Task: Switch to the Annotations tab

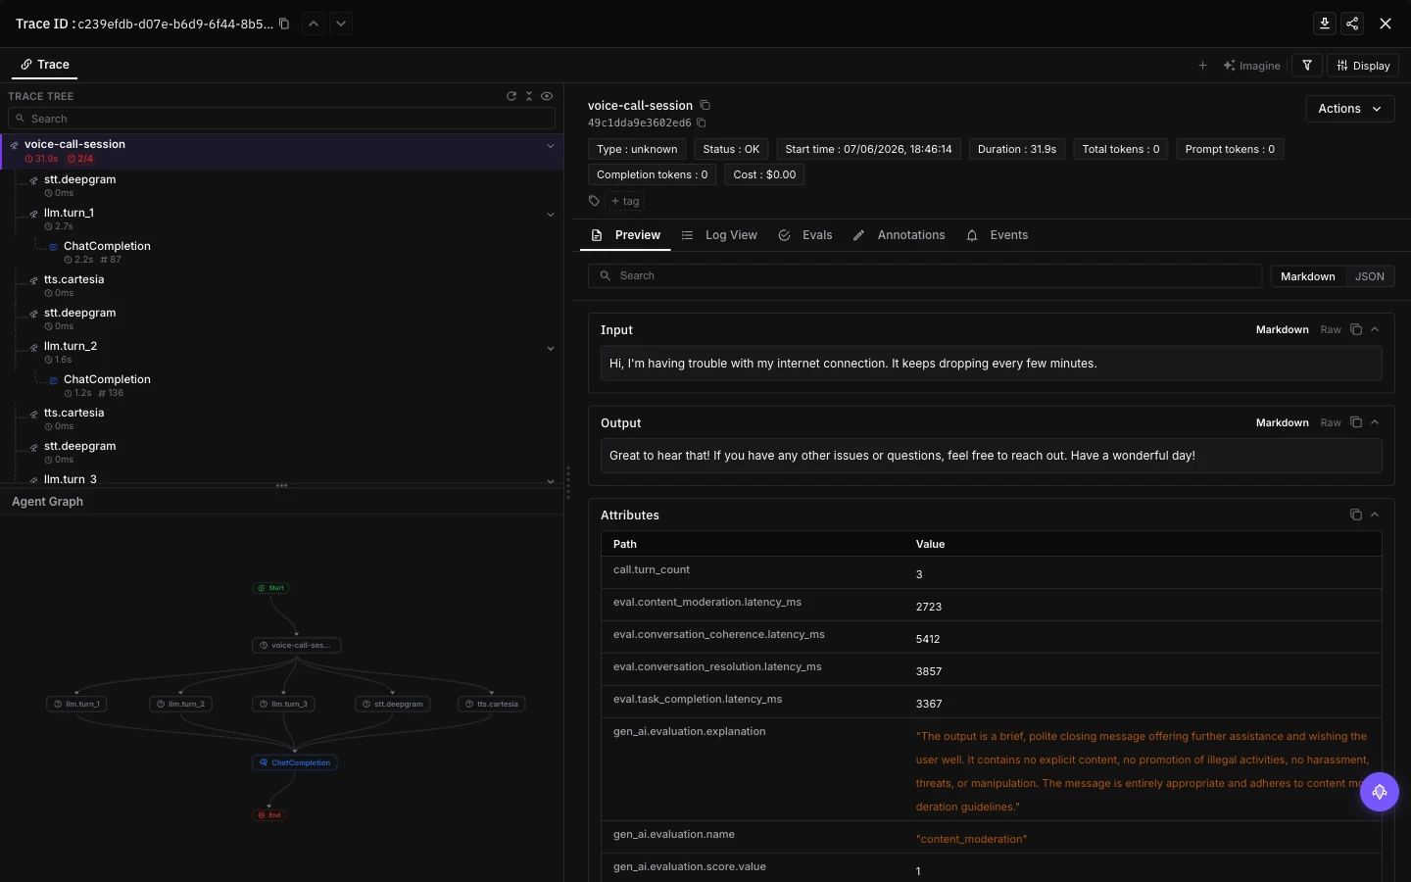Action: 900,235
